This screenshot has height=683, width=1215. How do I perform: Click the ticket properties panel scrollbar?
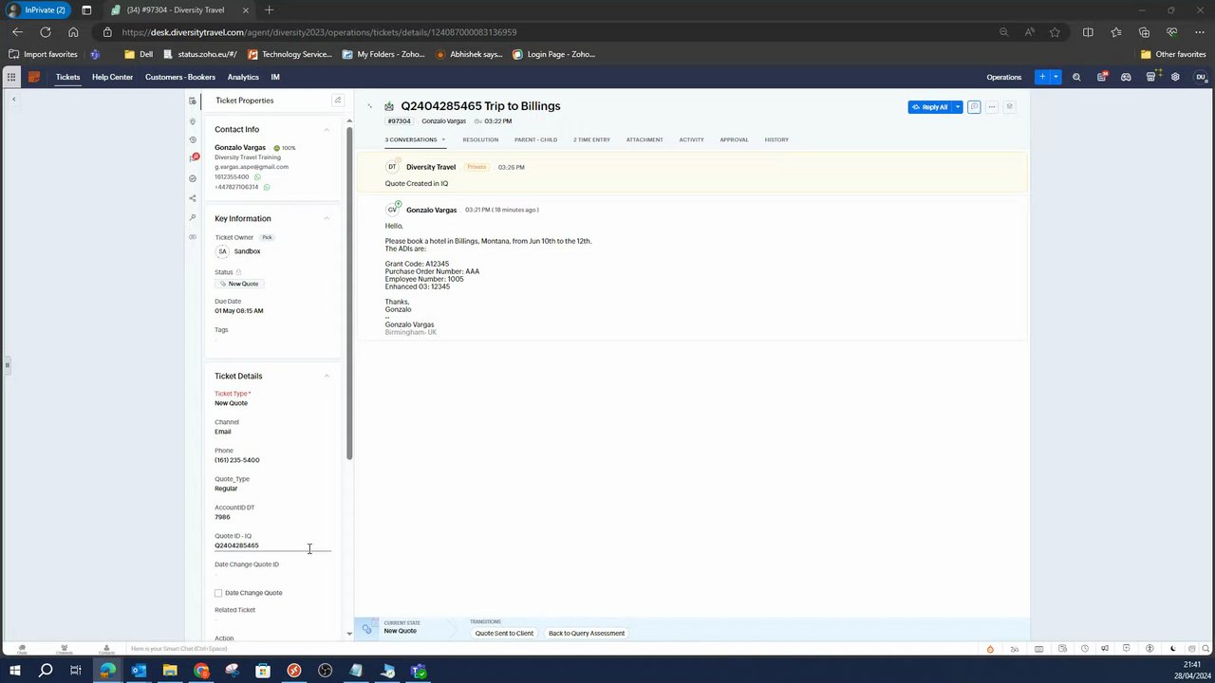point(349,294)
